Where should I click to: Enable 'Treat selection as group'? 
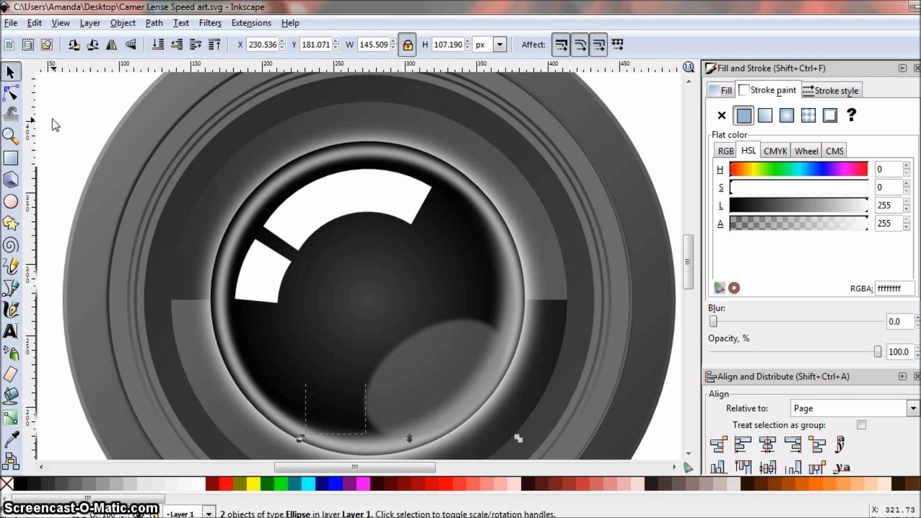862,425
